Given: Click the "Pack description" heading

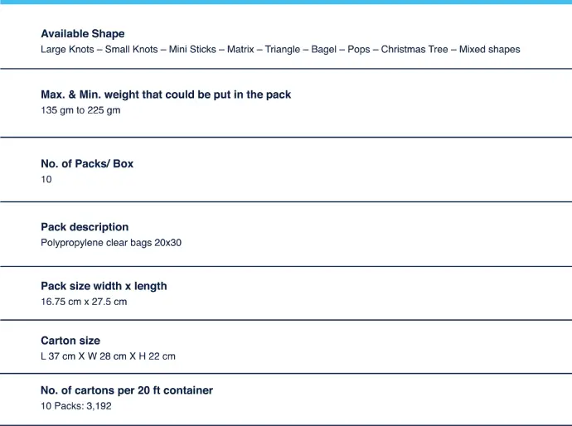Looking at the screenshot, I should click(85, 227).
